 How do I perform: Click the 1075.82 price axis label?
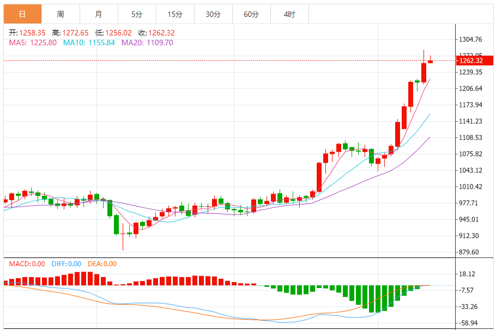click(470, 154)
